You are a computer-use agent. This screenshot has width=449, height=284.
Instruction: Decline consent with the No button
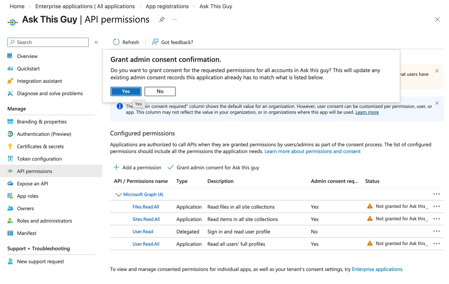160,91
